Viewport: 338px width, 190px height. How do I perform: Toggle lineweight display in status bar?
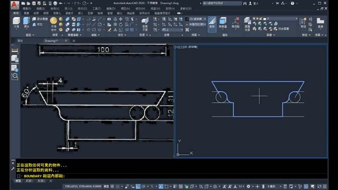point(175,186)
